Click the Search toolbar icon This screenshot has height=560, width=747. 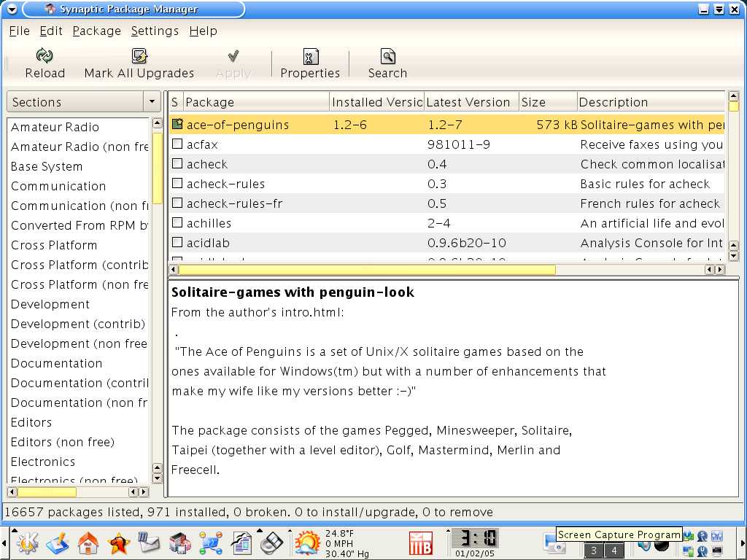click(x=387, y=57)
